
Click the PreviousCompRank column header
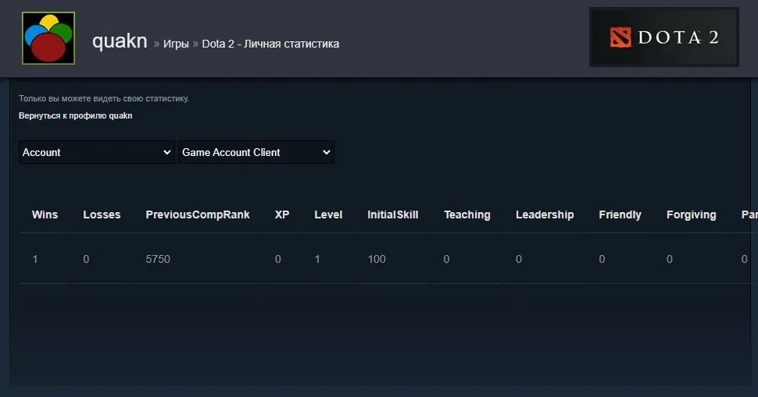tap(198, 214)
